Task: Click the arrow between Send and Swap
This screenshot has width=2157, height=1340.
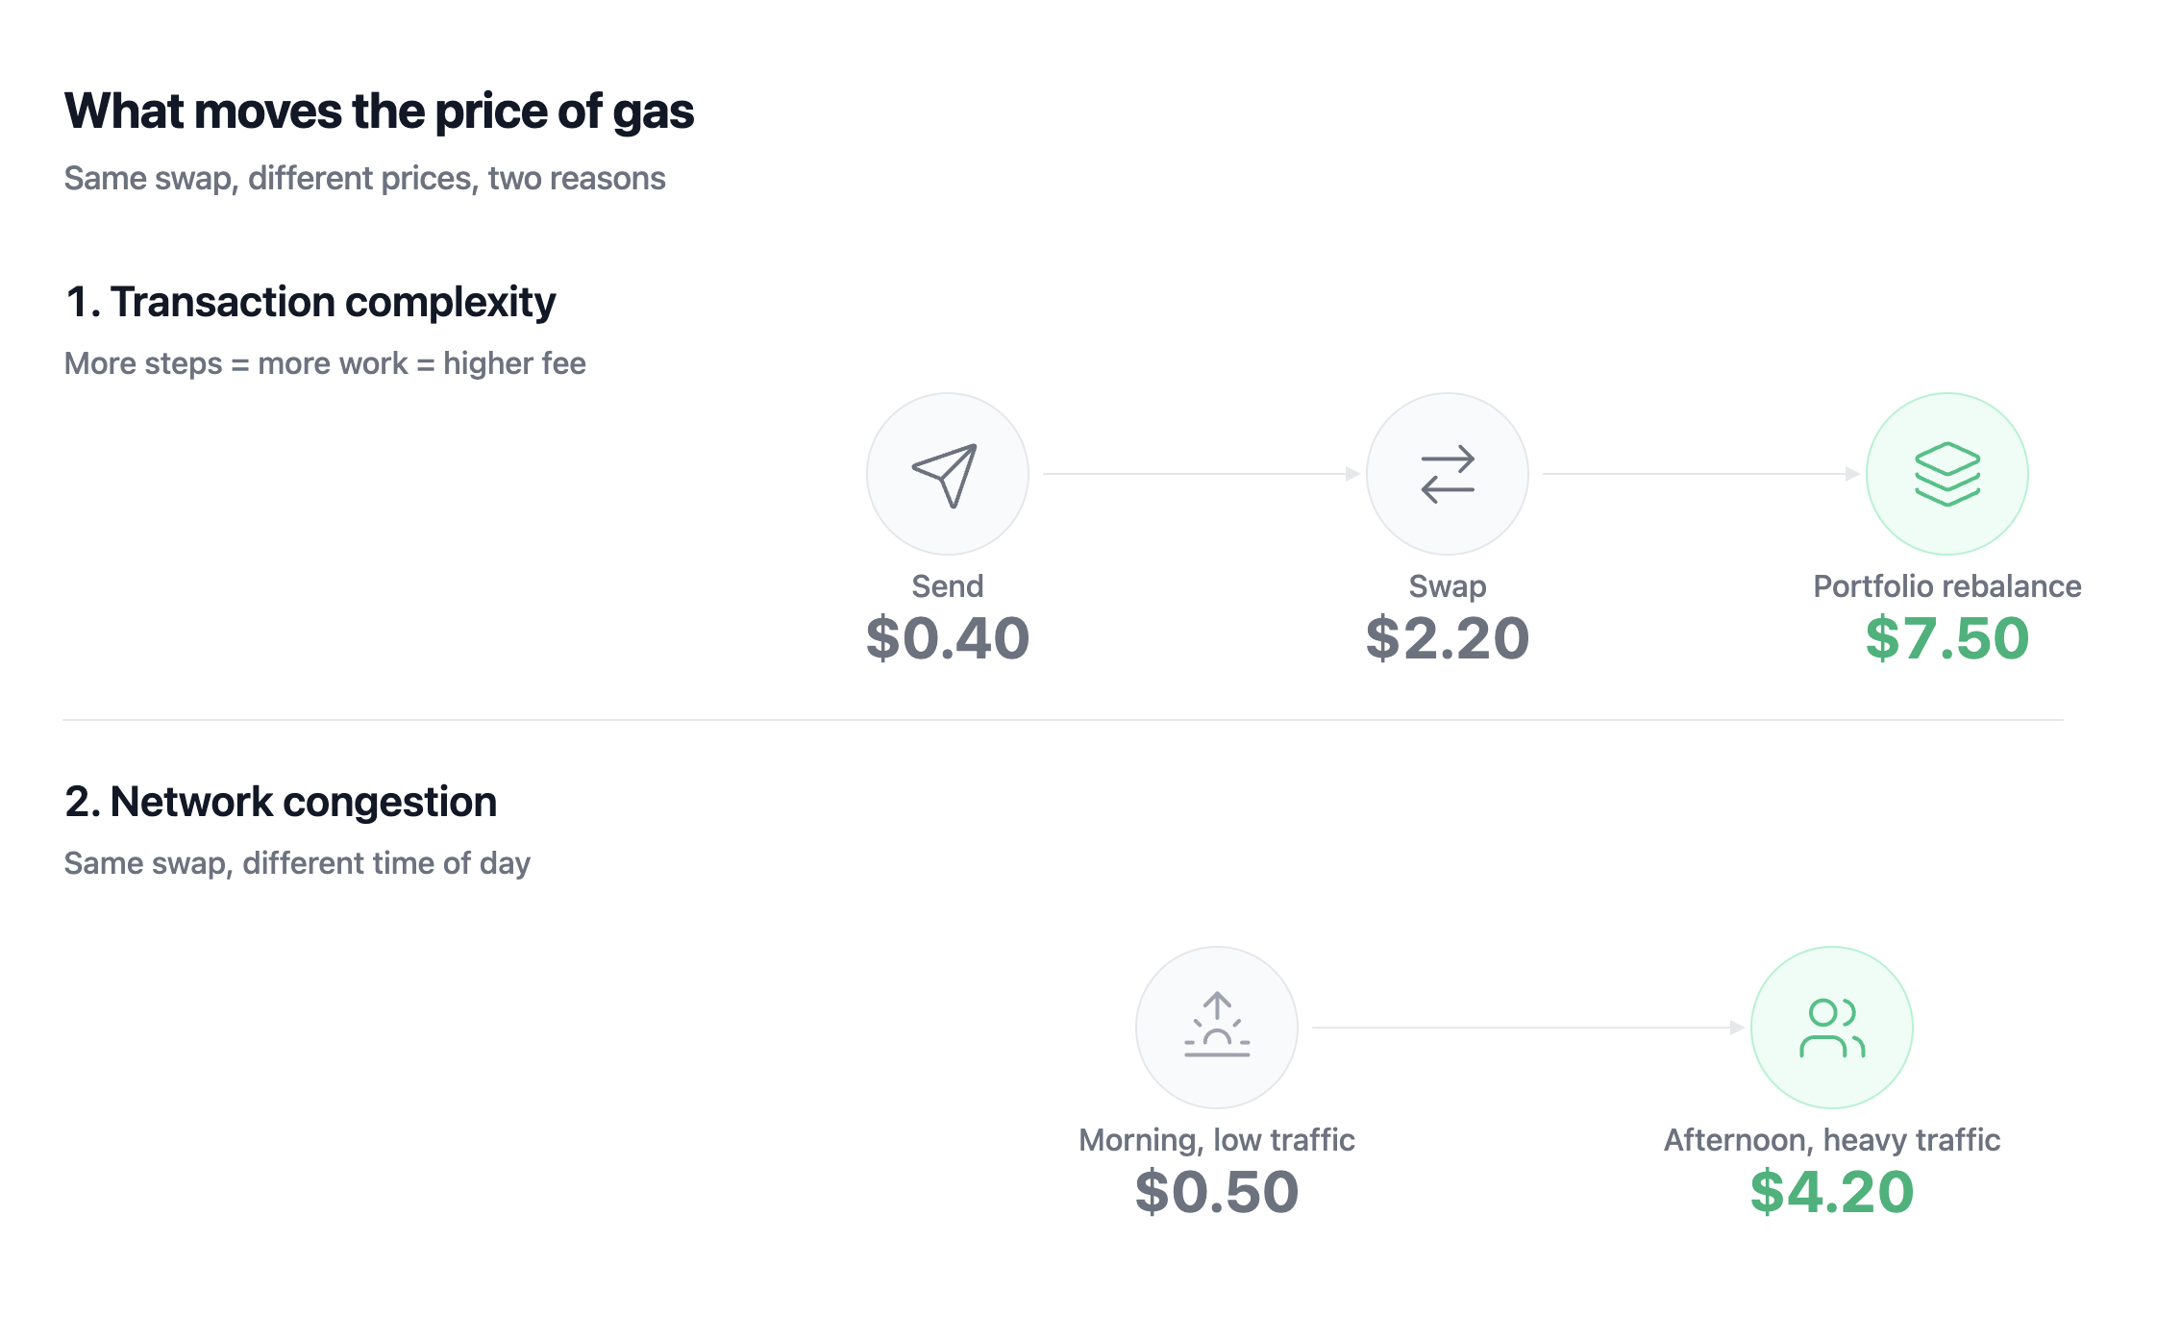Action: [1201, 474]
